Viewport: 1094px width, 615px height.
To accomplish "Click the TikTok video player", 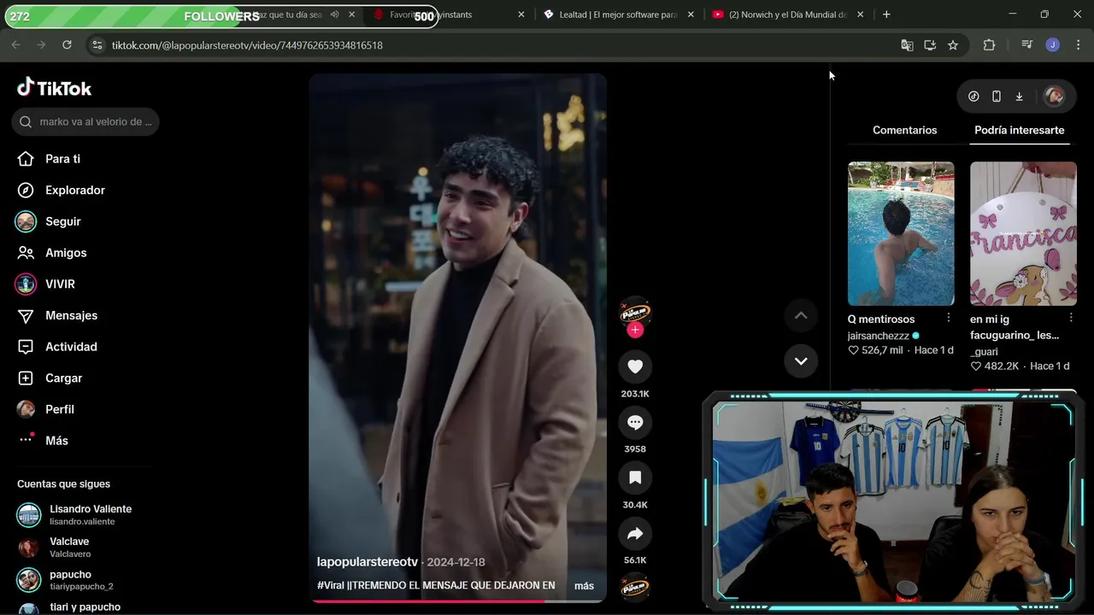I will click(458, 337).
